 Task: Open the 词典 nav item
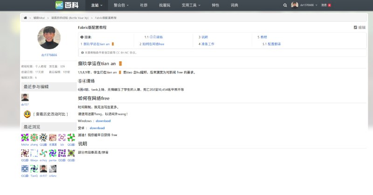(x=235, y=5)
